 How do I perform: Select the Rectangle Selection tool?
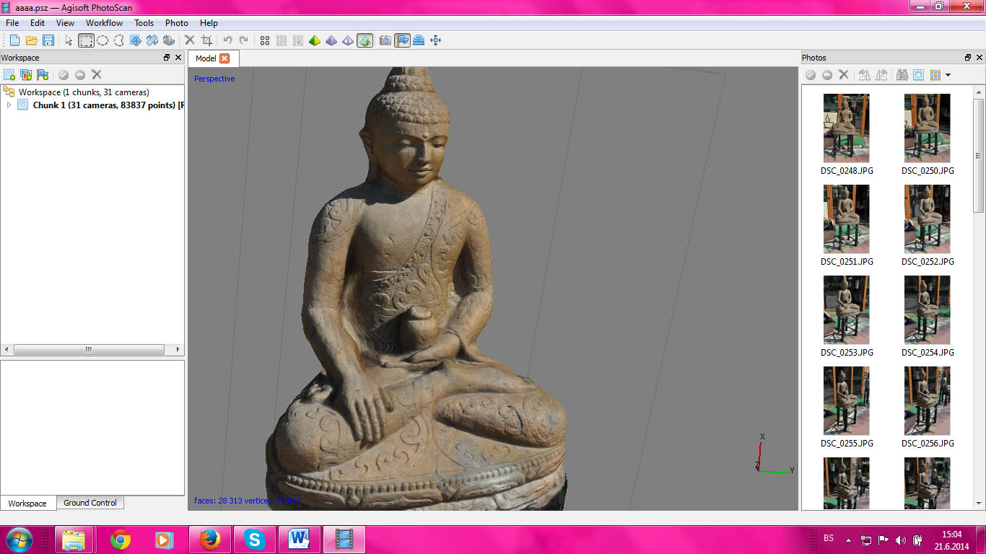[86, 40]
